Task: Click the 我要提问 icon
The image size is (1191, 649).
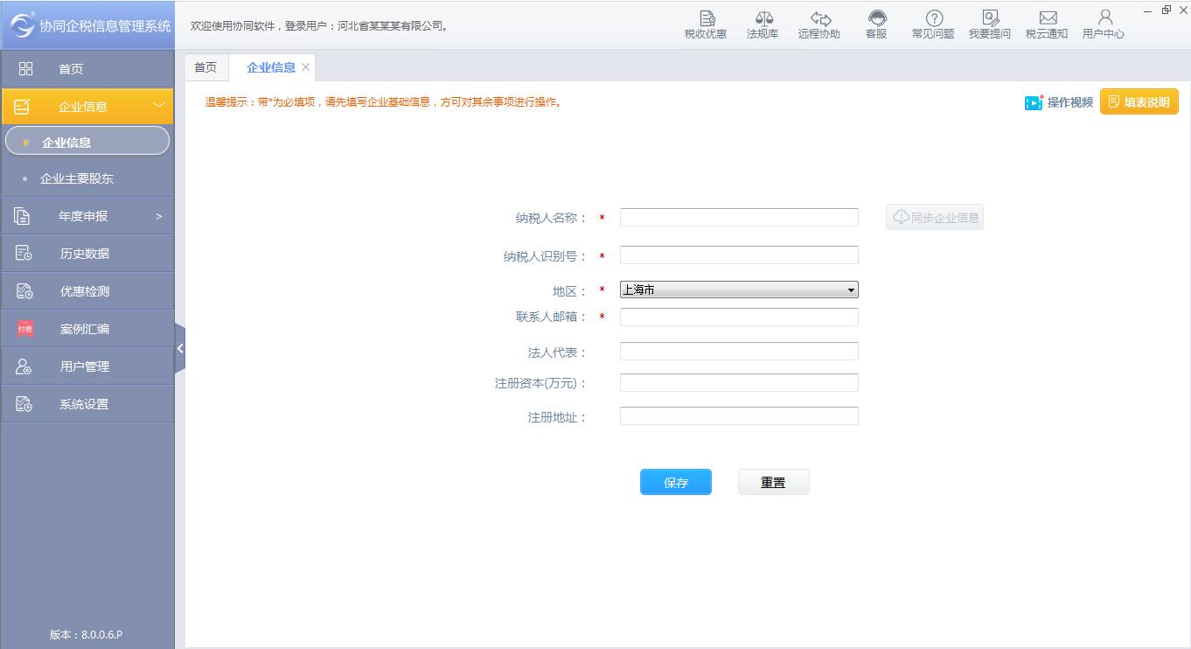Action: [989, 24]
